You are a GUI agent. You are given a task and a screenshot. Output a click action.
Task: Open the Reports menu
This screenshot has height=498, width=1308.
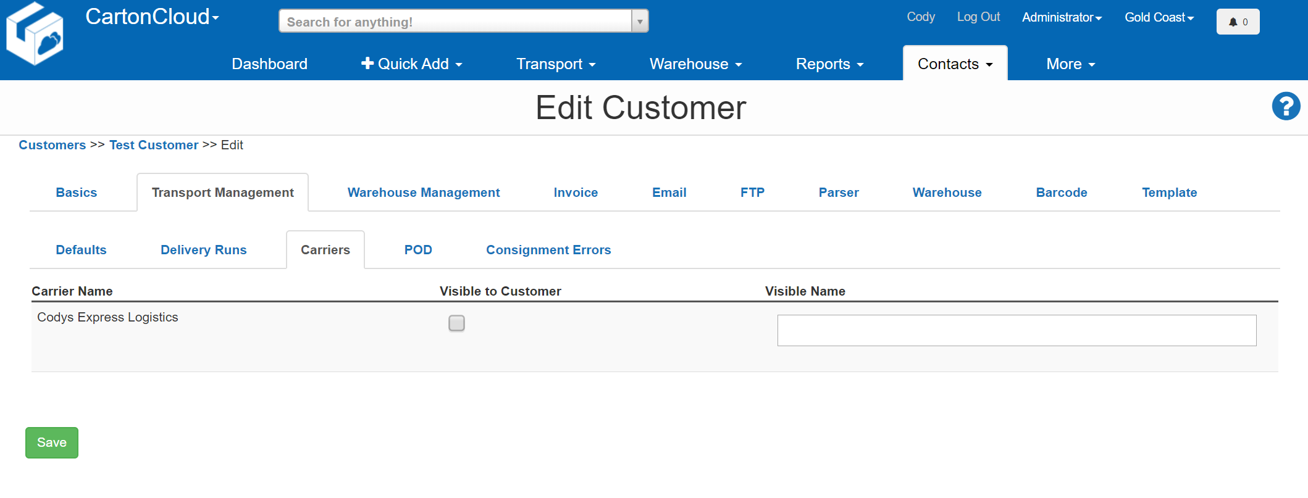click(x=829, y=64)
